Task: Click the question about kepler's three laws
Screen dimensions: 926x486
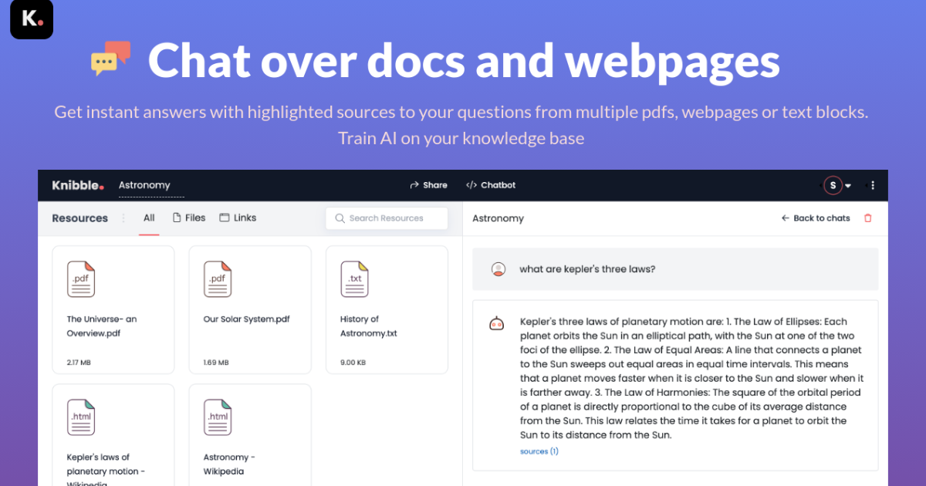Action: coord(587,269)
